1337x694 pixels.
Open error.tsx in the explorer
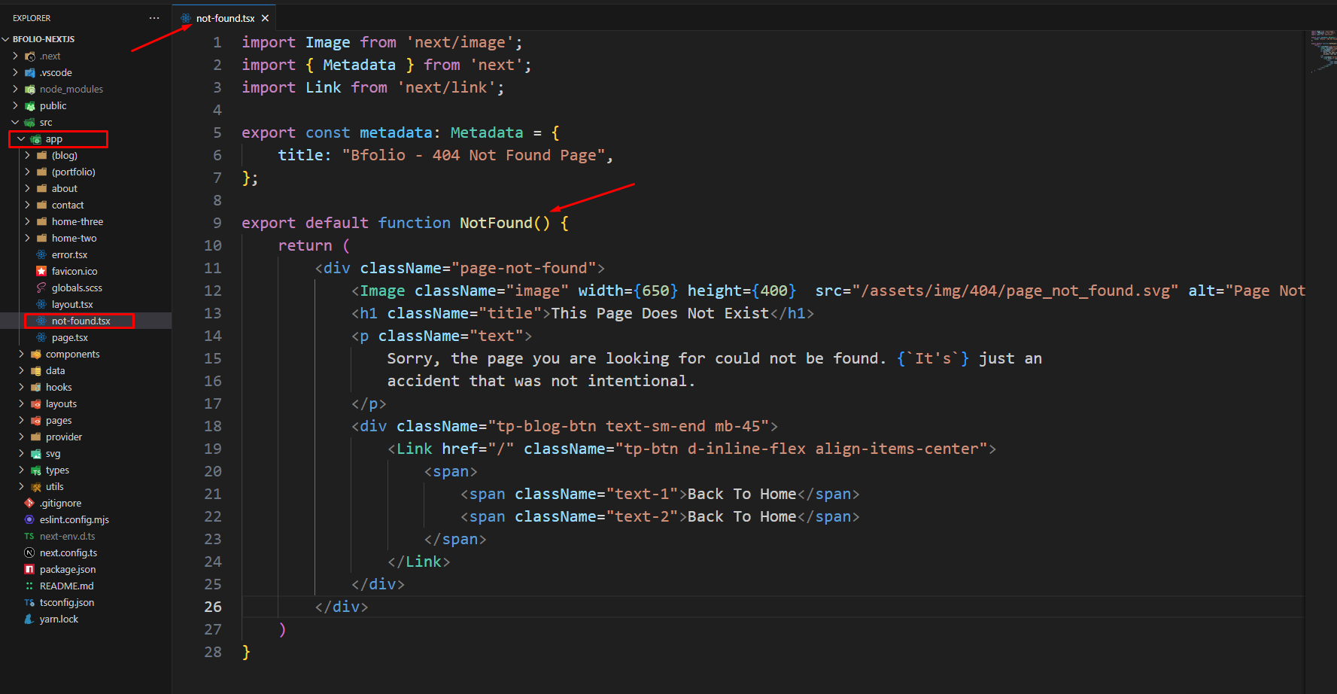(x=69, y=254)
